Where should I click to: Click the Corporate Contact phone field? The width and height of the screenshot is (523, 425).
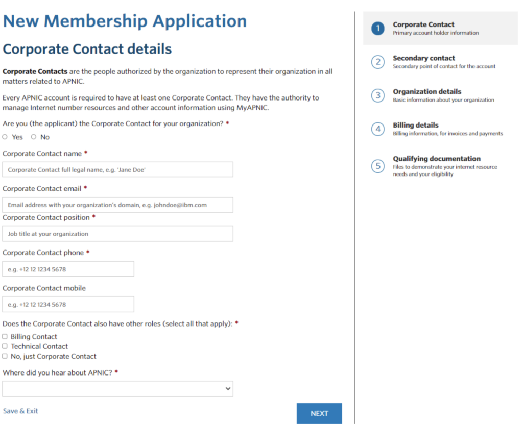click(68, 269)
